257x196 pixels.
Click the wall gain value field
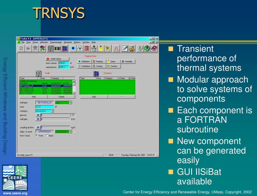56,119
